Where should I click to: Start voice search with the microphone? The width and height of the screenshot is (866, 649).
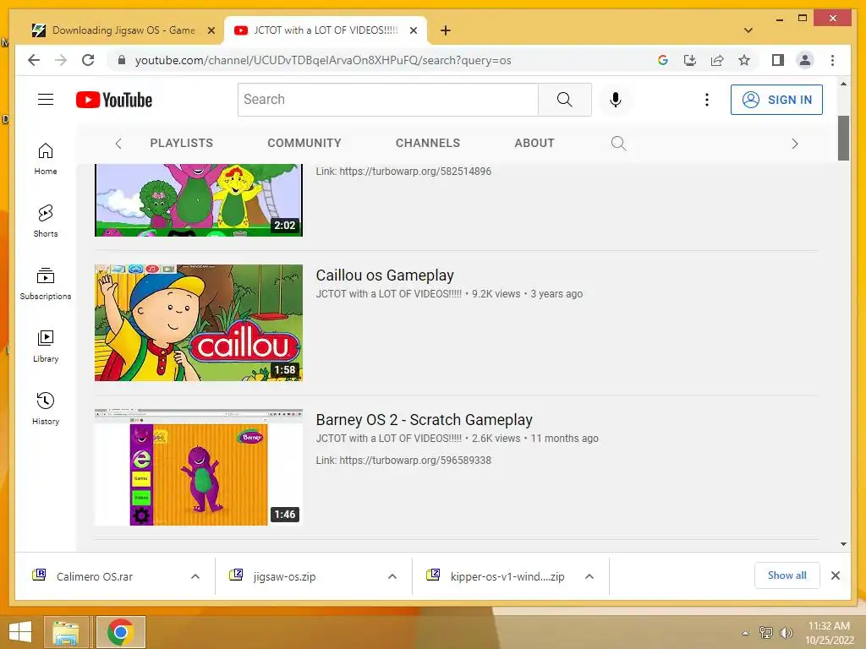[616, 100]
